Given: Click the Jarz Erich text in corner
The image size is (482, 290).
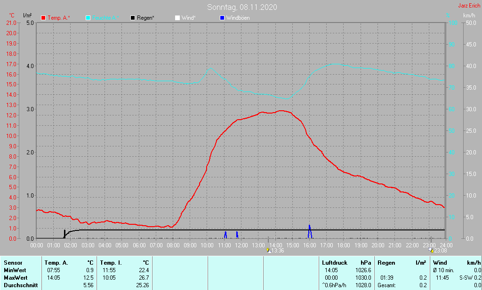Looking at the screenshot, I should pos(469,6).
